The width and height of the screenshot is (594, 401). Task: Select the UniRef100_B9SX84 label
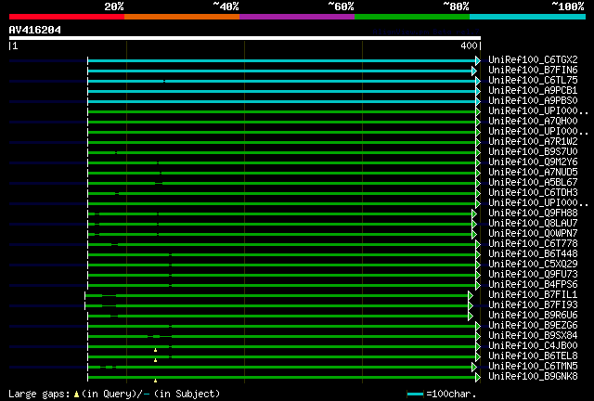(x=533, y=336)
